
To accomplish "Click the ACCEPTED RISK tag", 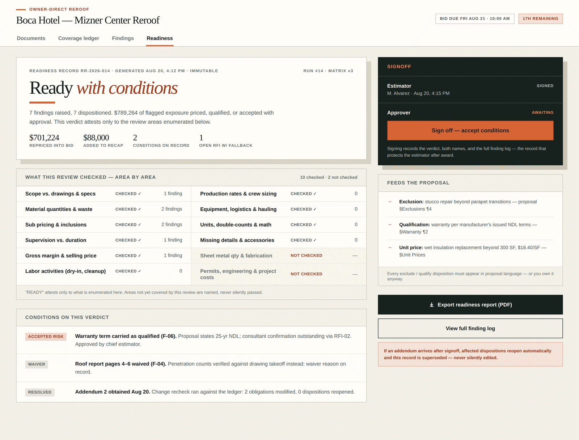I will click(46, 337).
